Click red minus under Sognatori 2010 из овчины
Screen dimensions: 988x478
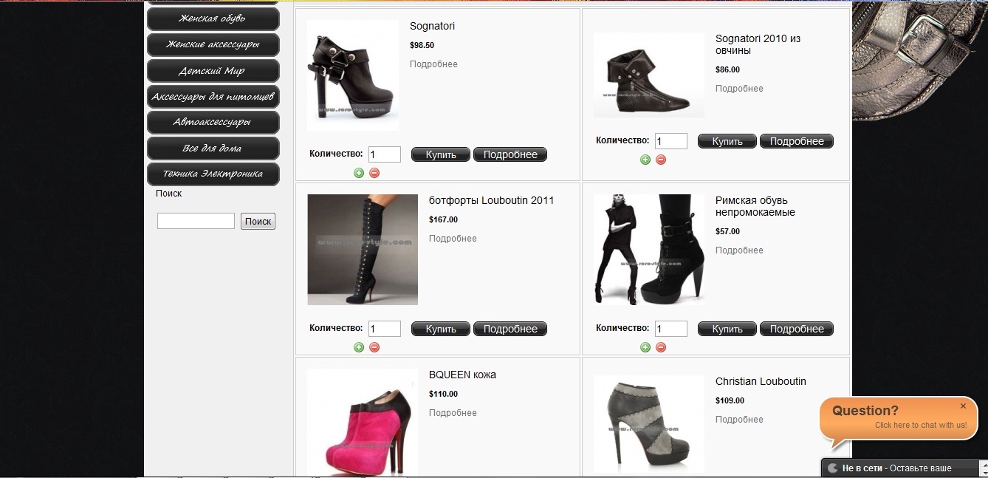[x=661, y=160]
